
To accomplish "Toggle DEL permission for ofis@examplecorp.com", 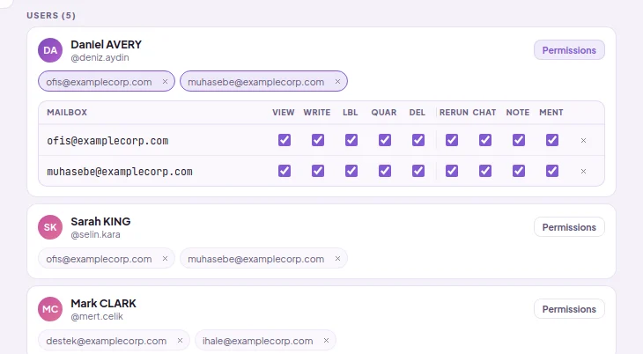I will (418, 140).
